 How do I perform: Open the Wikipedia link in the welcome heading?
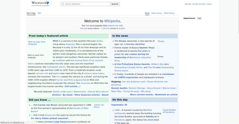pyautogui.click(x=112, y=21)
